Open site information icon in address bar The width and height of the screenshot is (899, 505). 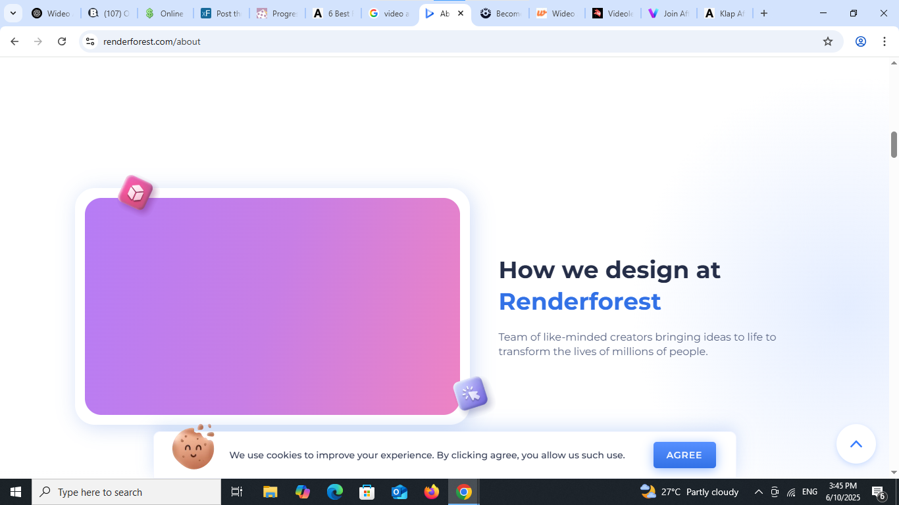pos(91,41)
